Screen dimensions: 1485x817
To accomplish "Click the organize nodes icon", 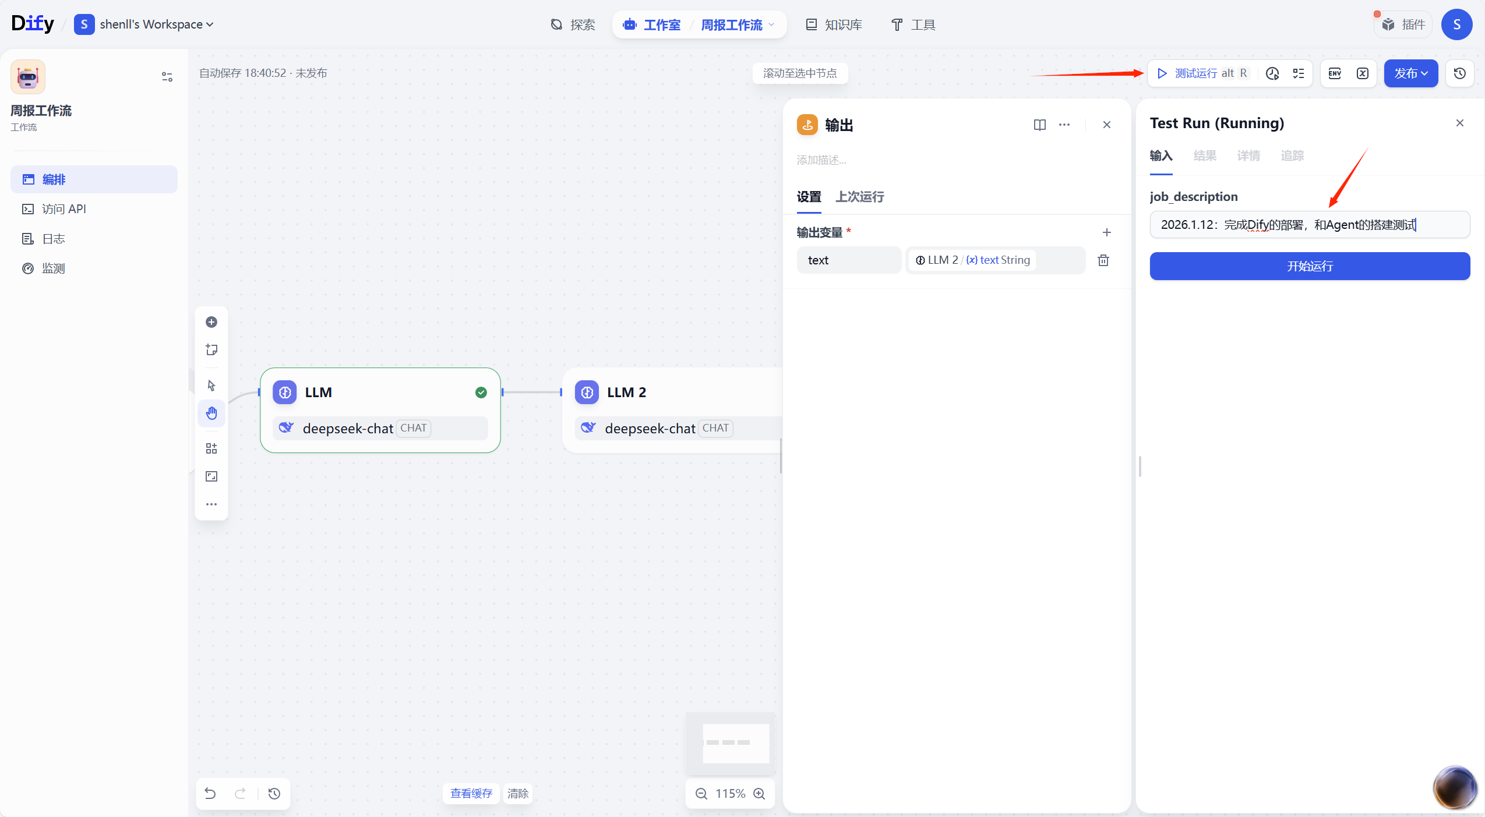I will point(211,448).
